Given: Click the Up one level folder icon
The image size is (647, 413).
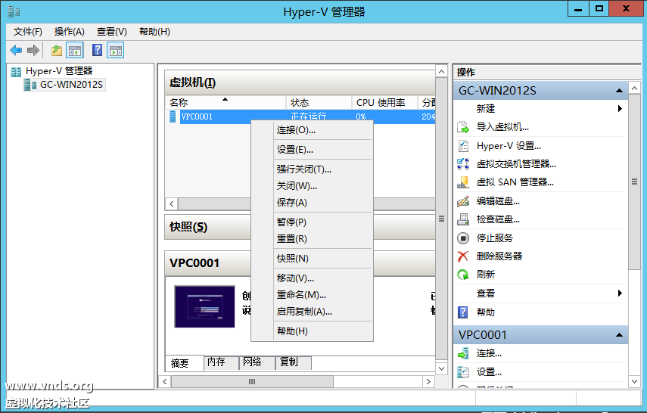Looking at the screenshot, I should 57,51.
